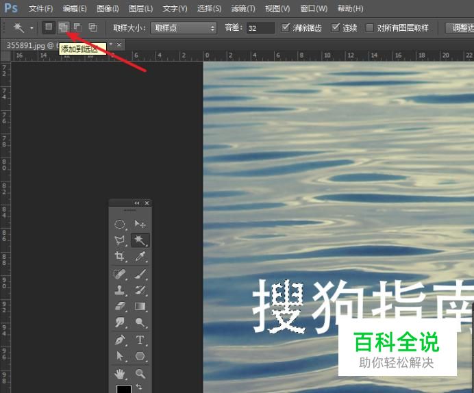Select the Polygon shape tool

(x=140, y=356)
